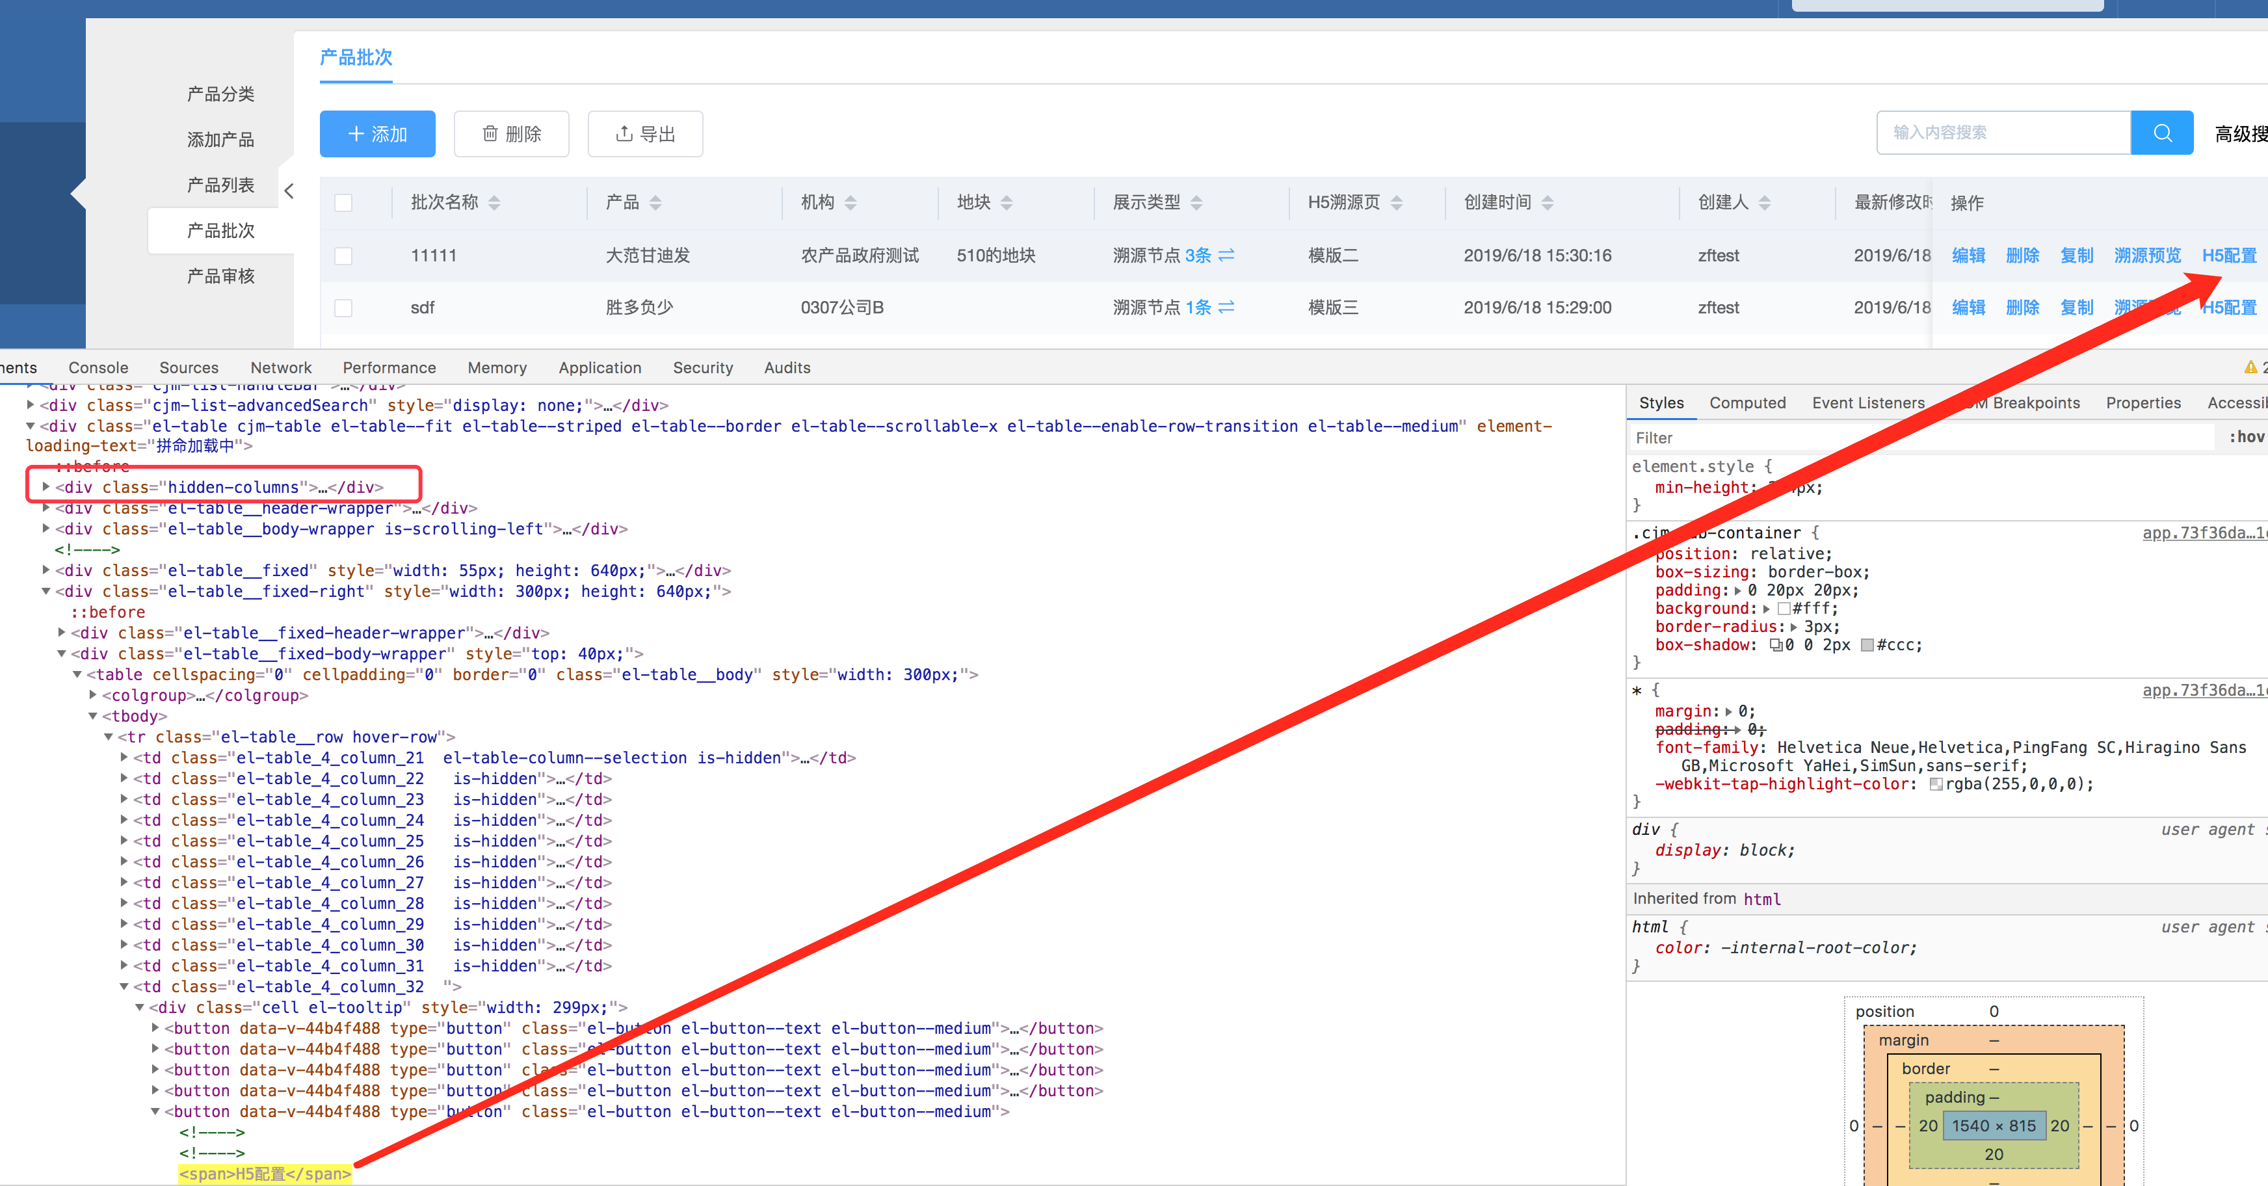Check the row checkbox for batch 11111
The height and width of the screenshot is (1186, 2268).
(x=343, y=256)
